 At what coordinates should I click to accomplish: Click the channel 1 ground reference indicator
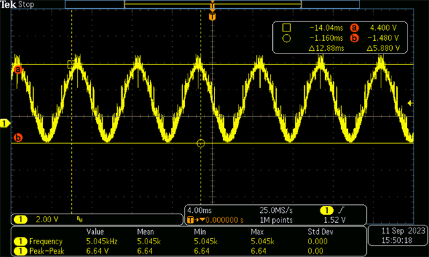(x=5, y=124)
